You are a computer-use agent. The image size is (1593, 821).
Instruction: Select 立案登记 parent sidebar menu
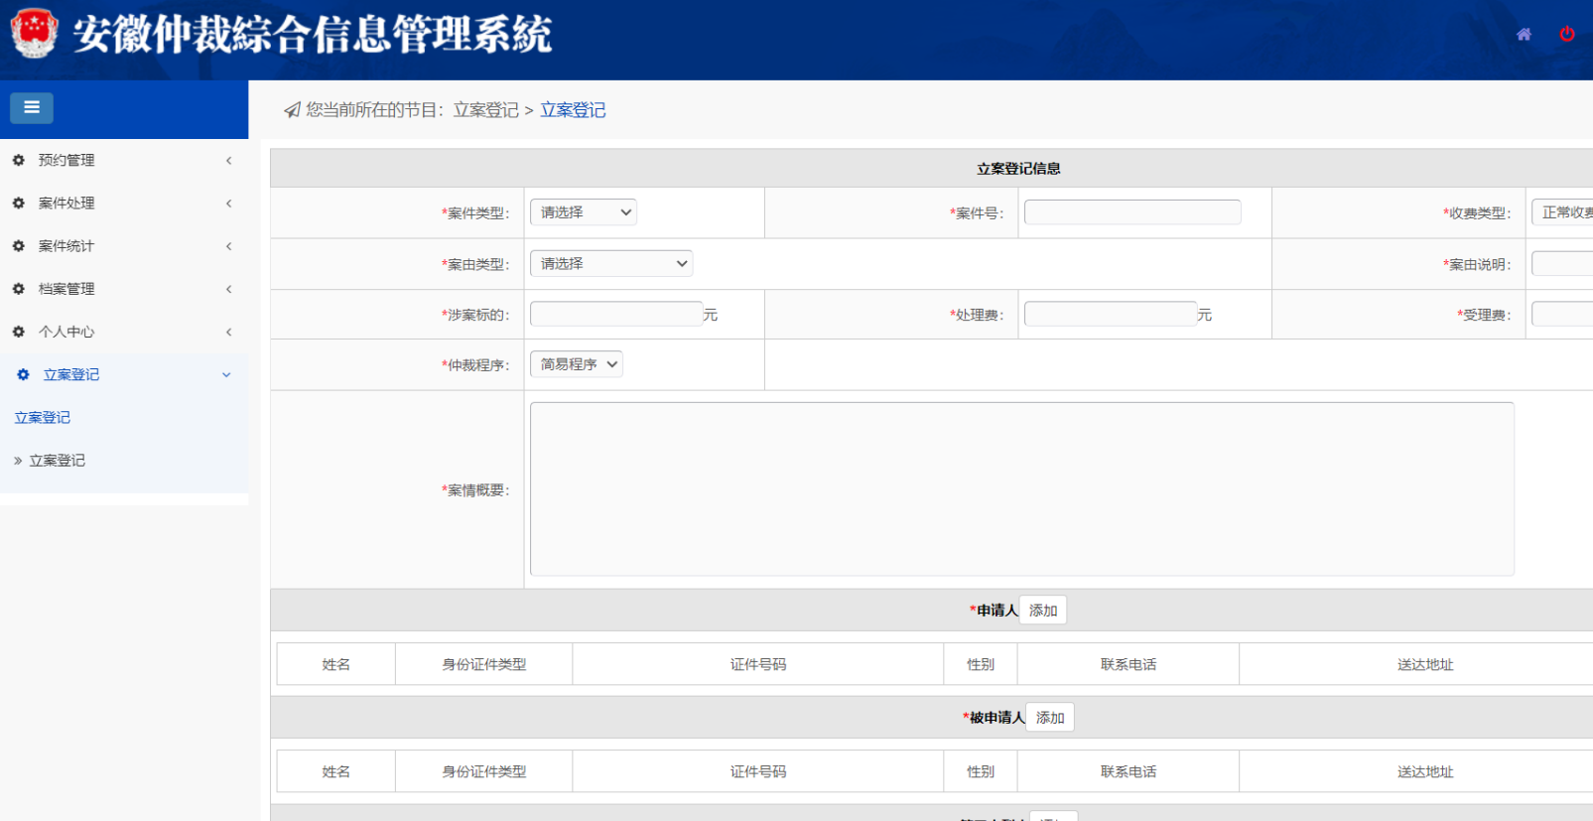(x=124, y=374)
